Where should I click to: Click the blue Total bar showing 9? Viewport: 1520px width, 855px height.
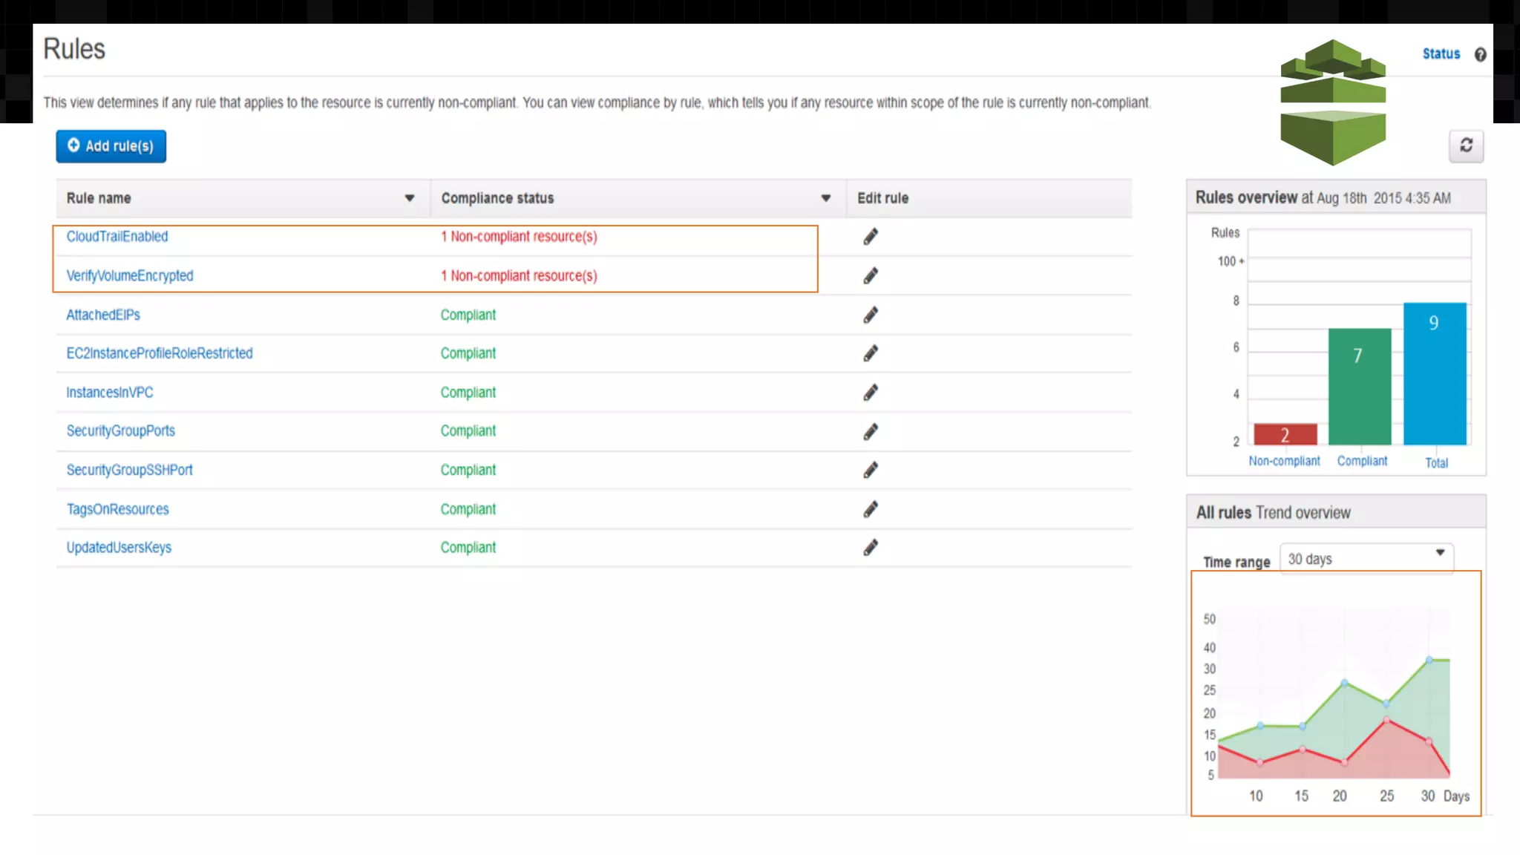1434,373
